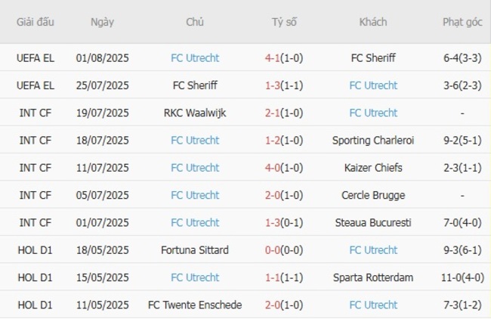Click the Giải đấu column header
The image size is (491, 319).
point(36,22)
